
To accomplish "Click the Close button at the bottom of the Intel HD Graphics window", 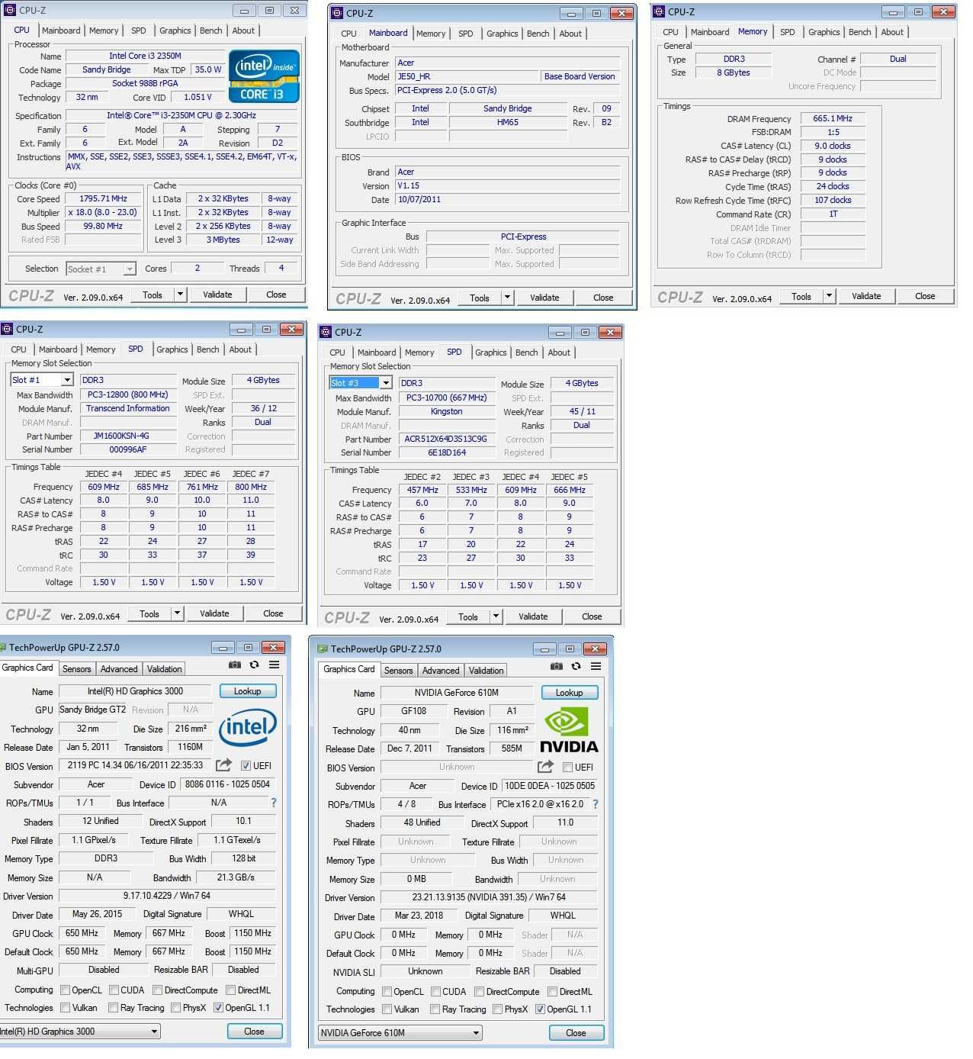I will click(x=255, y=1032).
